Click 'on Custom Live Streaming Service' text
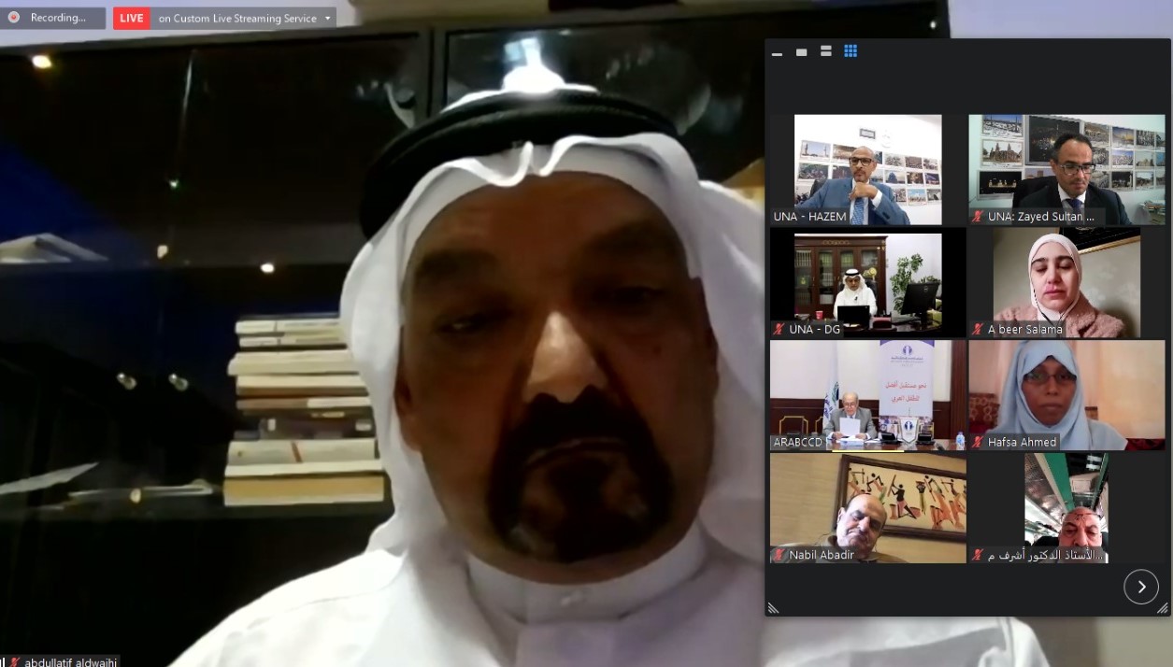1173x667 pixels. [237, 19]
